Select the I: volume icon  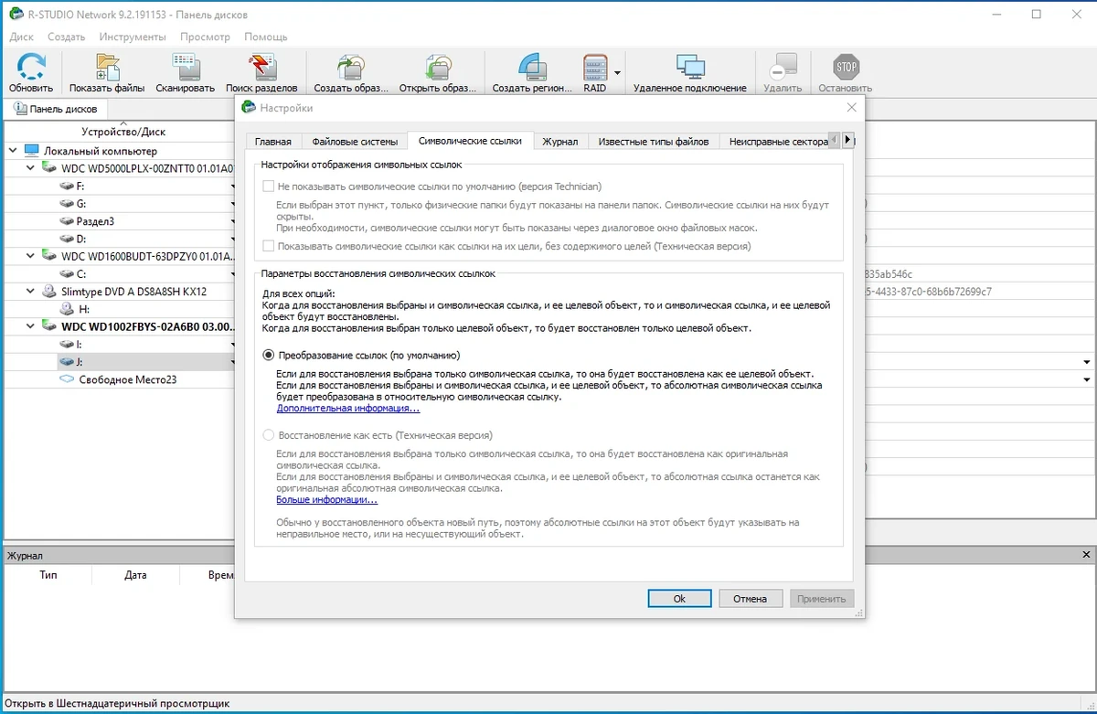(67, 344)
